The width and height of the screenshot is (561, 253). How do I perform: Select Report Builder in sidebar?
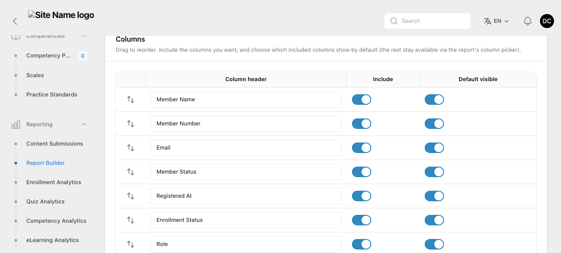[x=46, y=163]
